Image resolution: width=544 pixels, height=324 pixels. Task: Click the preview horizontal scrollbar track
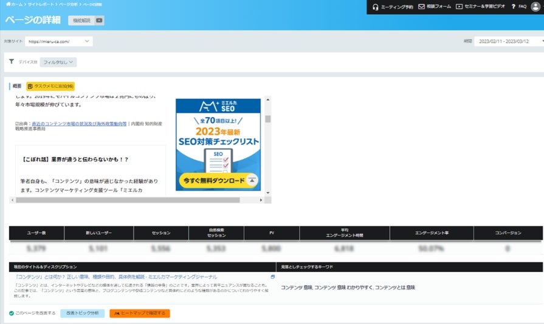[x=137, y=200]
